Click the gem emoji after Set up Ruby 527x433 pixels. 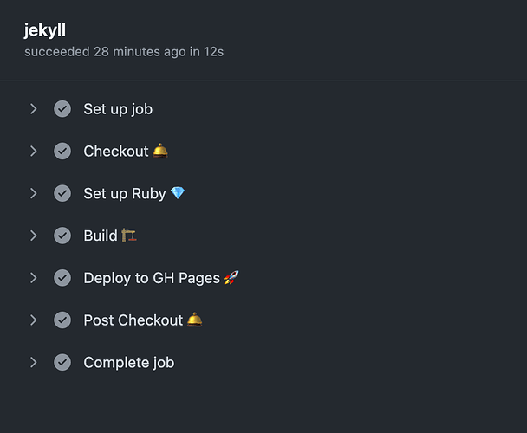pyautogui.click(x=178, y=193)
